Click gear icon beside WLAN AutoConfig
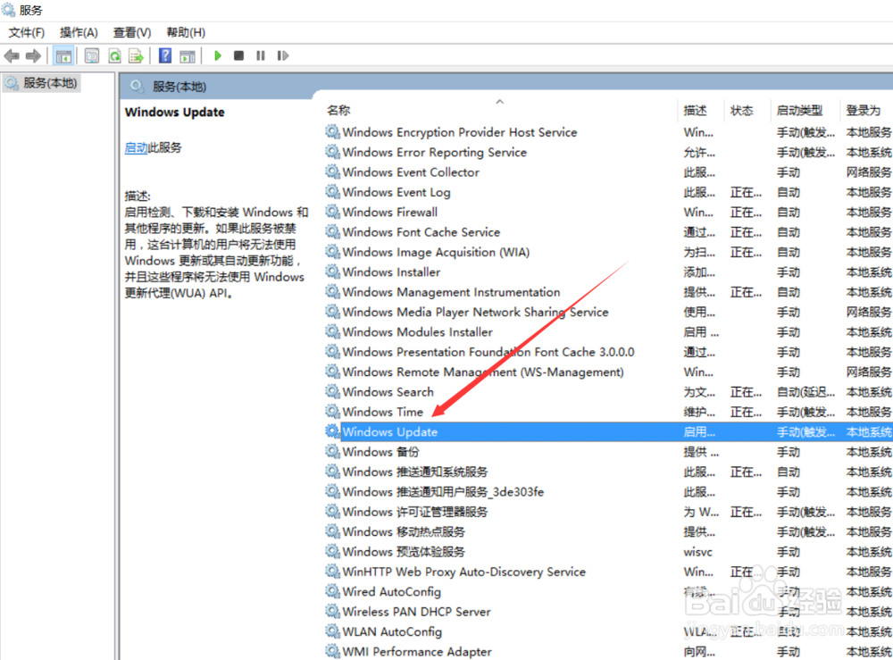This screenshot has height=660, width=893. (x=332, y=631)
